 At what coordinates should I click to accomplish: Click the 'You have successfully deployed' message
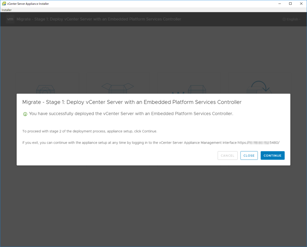coord(131,113)
